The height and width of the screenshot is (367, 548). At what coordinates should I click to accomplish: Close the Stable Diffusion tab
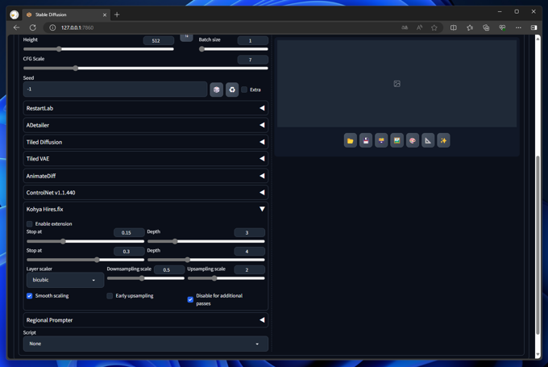click(105, 15)
